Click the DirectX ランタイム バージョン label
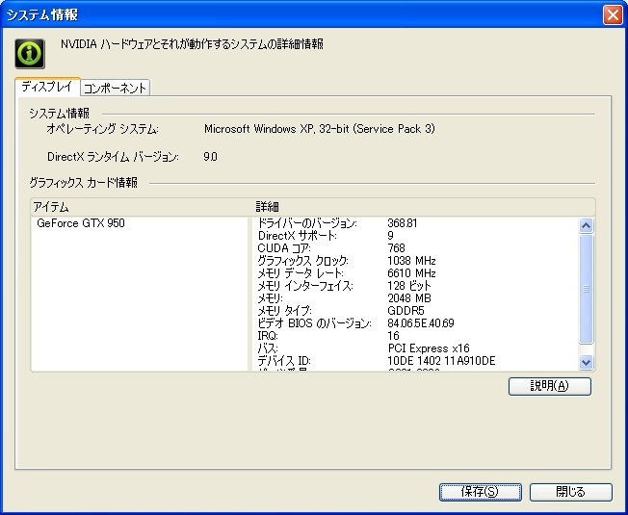The image size is (628, 515). tap(113, 157)
